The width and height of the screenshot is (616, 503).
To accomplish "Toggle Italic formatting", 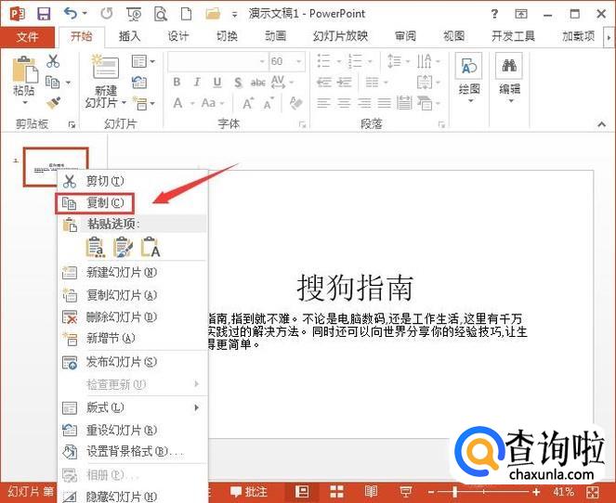I will pos(197,82).
